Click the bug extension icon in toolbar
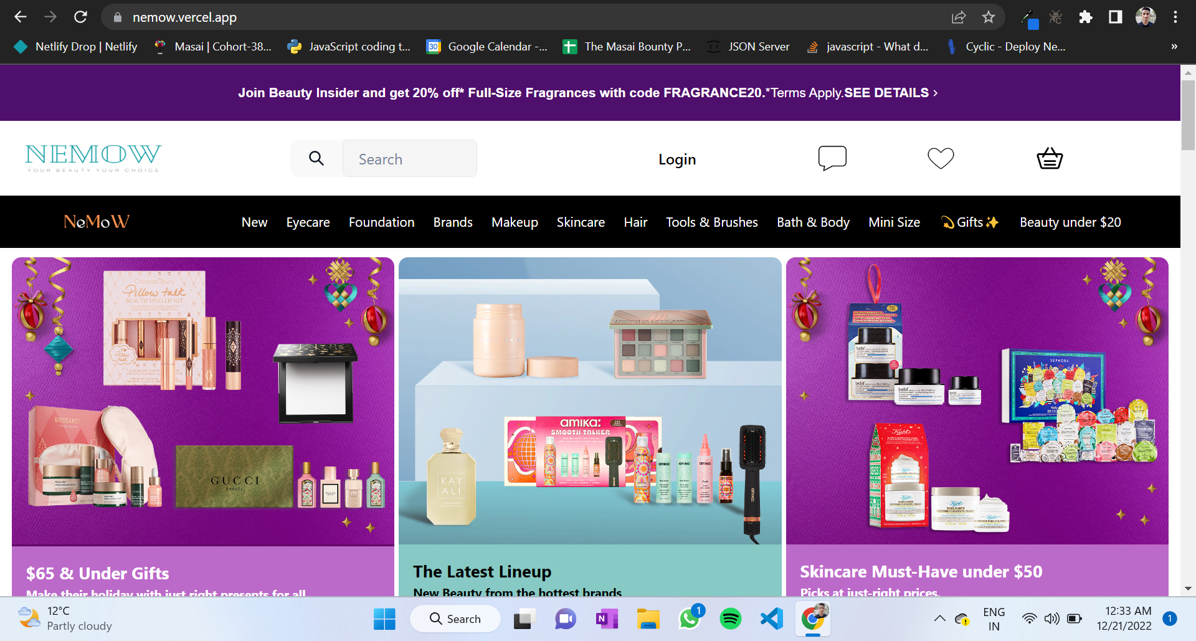This screenshot has height=641, width=1196. click(x=1056, y=17)
